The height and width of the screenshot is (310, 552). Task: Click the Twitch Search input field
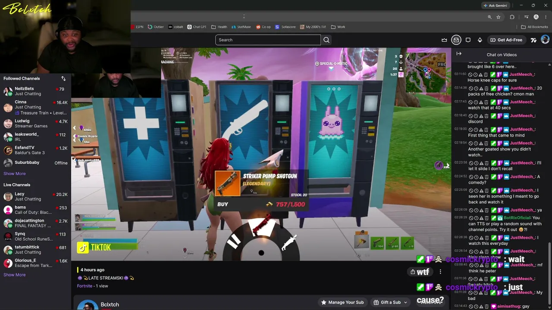[268, 40]
